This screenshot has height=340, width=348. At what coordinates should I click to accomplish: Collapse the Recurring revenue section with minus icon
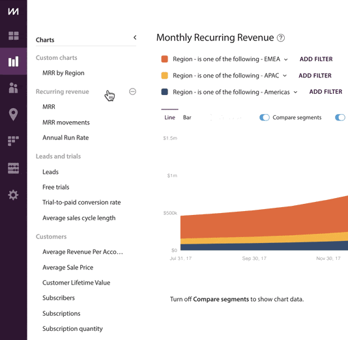click(132, 91)
